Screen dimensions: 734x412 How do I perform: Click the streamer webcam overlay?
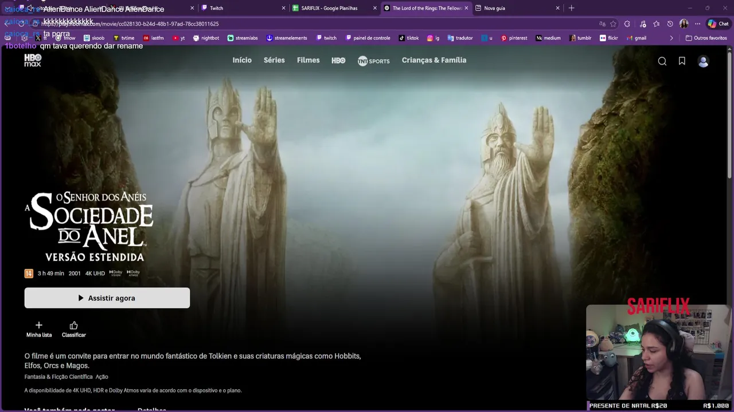[659, 352]
